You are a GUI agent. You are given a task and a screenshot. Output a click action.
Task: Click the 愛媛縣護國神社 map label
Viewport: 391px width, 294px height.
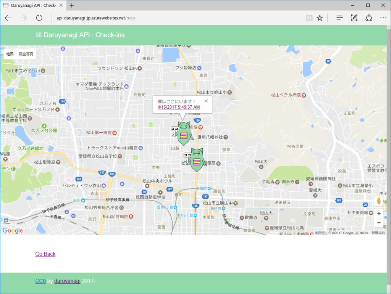tap(321, 179)
